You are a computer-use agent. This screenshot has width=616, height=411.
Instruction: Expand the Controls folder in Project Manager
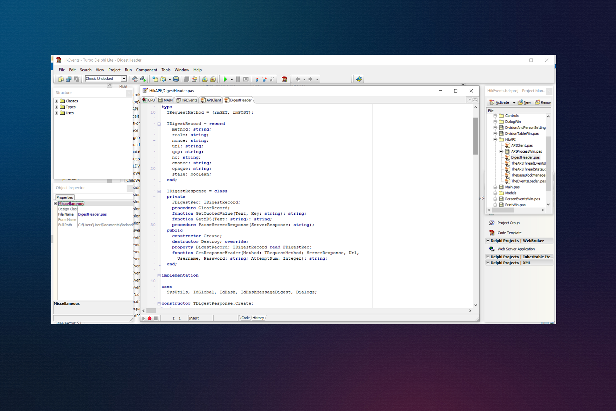click(x=495, y=116)
